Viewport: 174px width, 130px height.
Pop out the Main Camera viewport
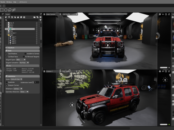pyautogui.click(x=169, y=14)
